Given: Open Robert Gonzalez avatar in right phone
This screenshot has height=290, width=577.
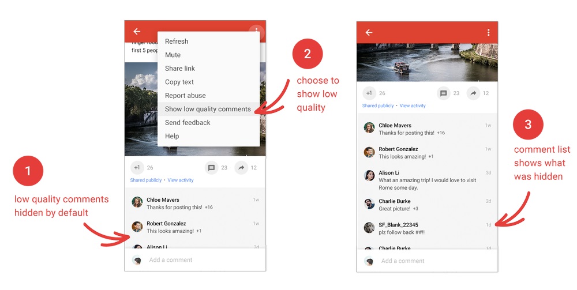Looking at the screenshot, I should (x=369, y=152).
